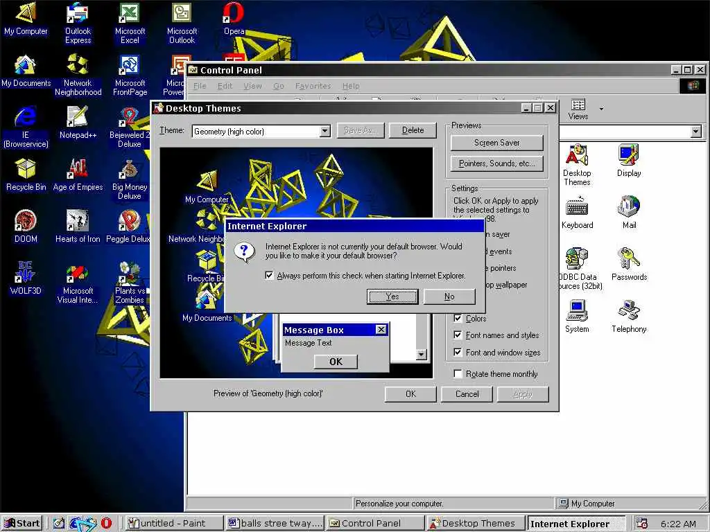Enable Rotate theme monthly checkbox
Viewport: 710px width, 532px height.
pos(458,373)
